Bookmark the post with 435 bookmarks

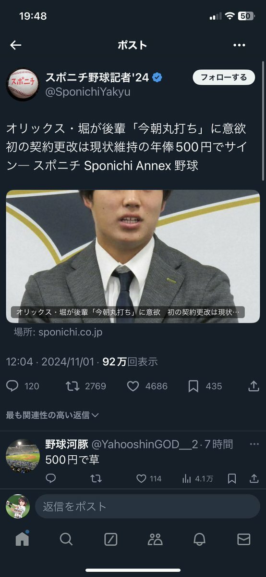pyautogui.click(x=193, y=386)
